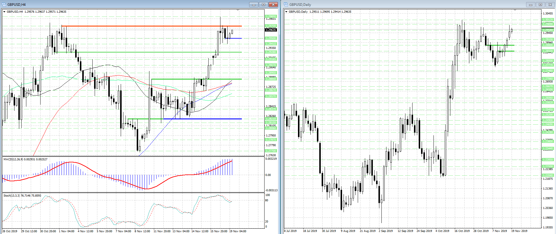Click the 1.28950 level label on H4
556x234 pixels.
point(271,73)
